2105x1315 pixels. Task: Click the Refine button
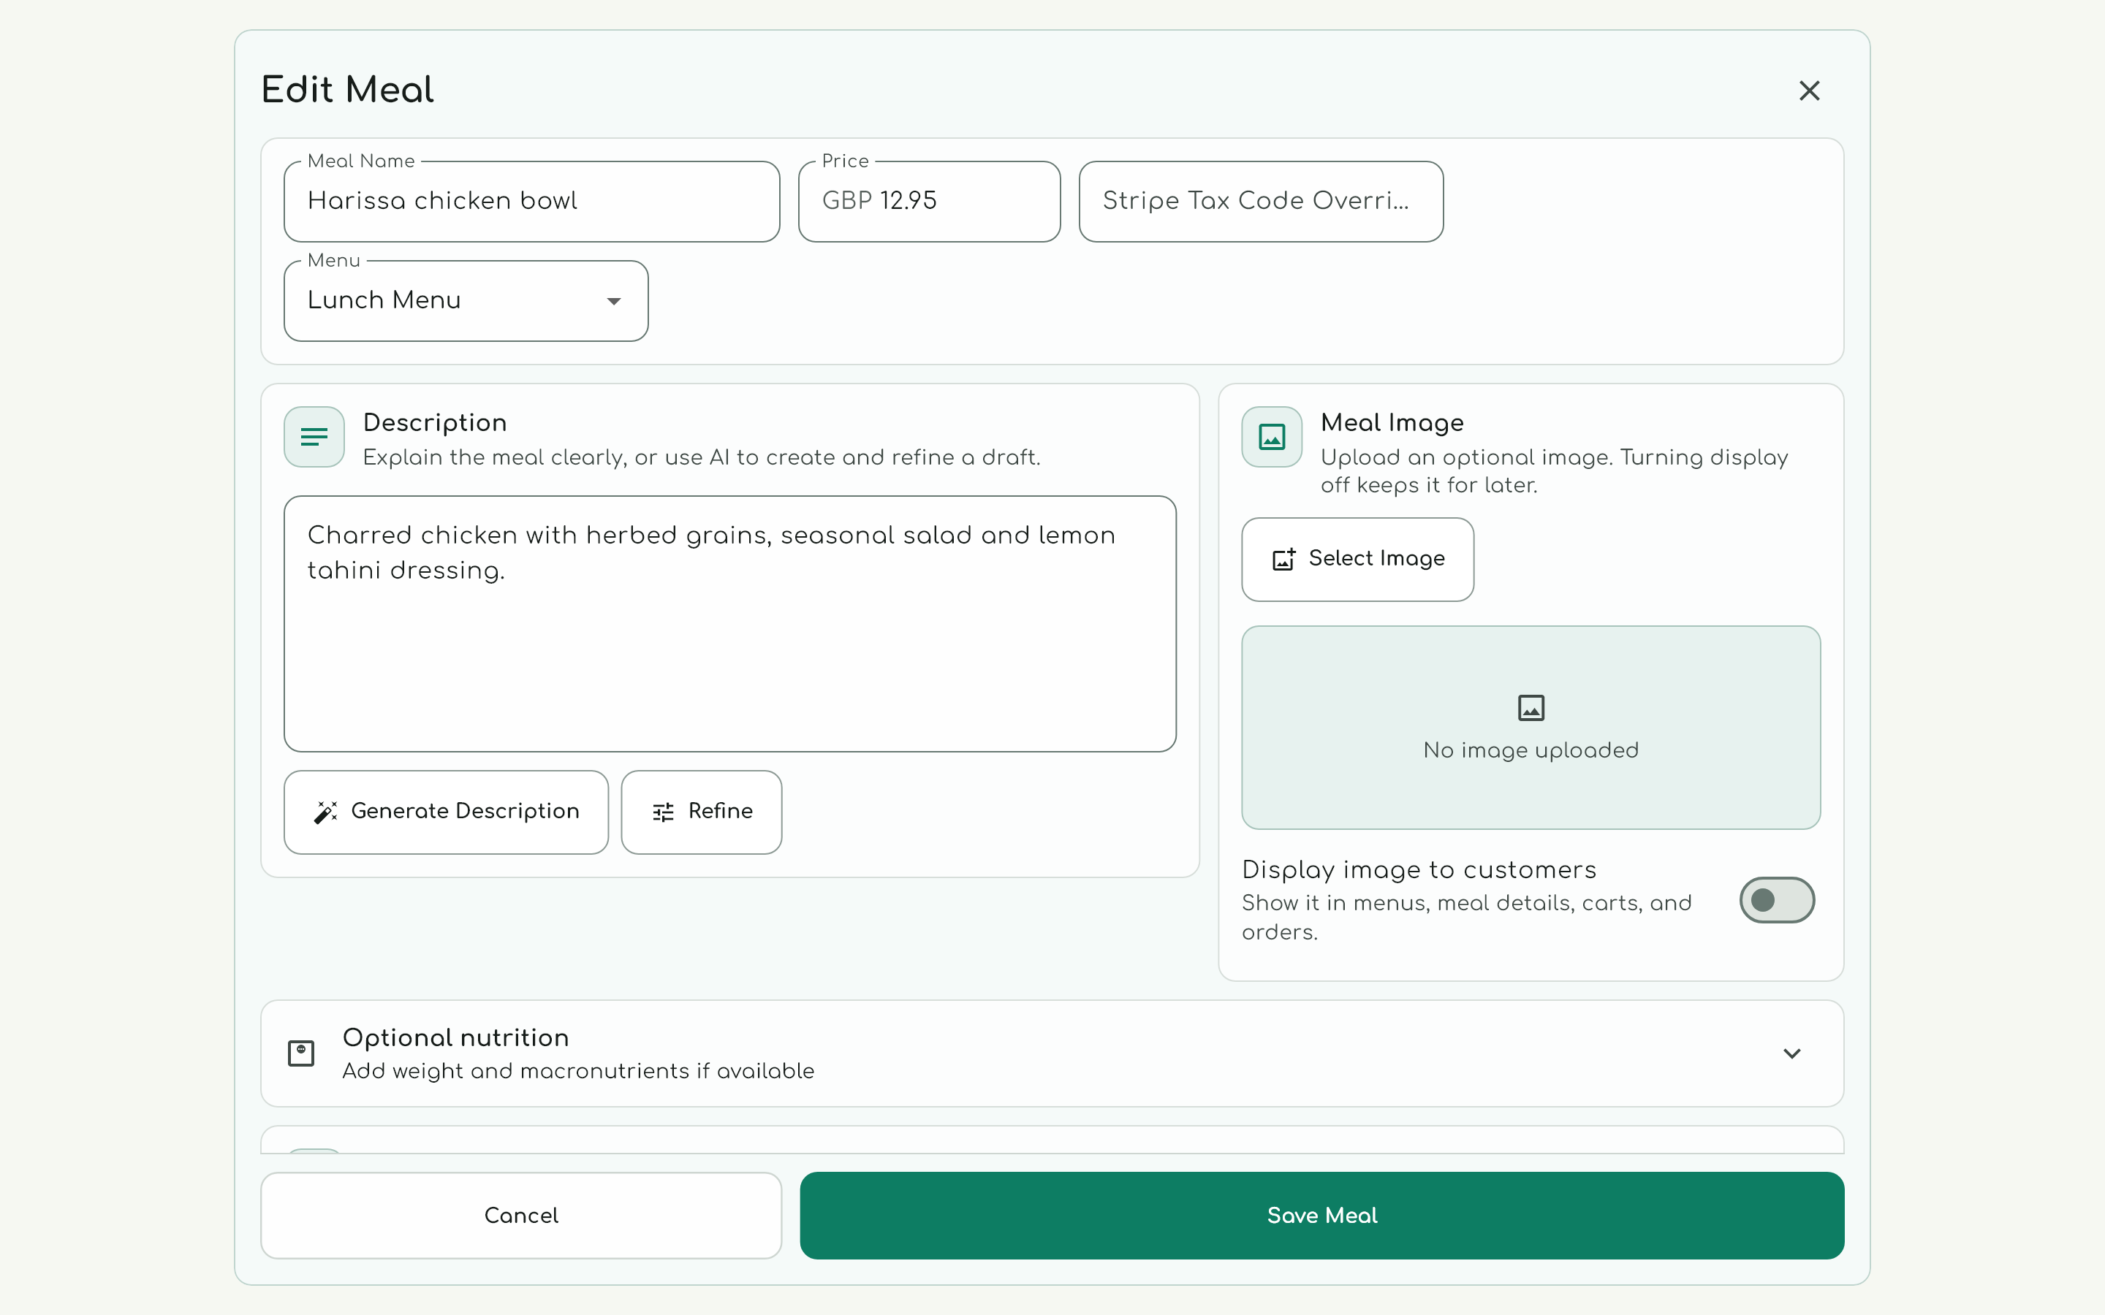pos(701,812)
